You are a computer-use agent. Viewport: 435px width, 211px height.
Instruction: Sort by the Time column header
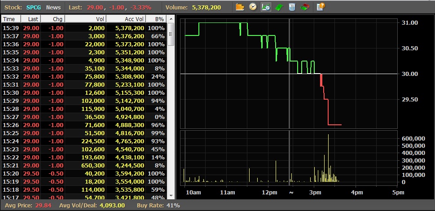[11, 19]
